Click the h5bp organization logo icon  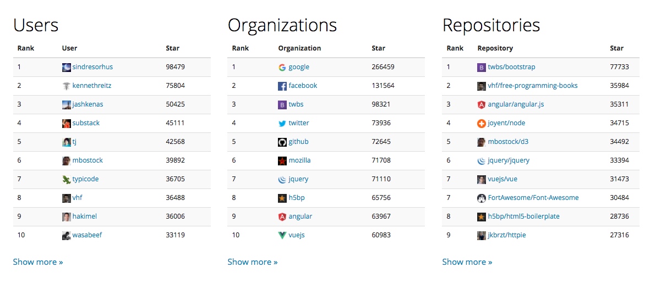pos(282,198)
